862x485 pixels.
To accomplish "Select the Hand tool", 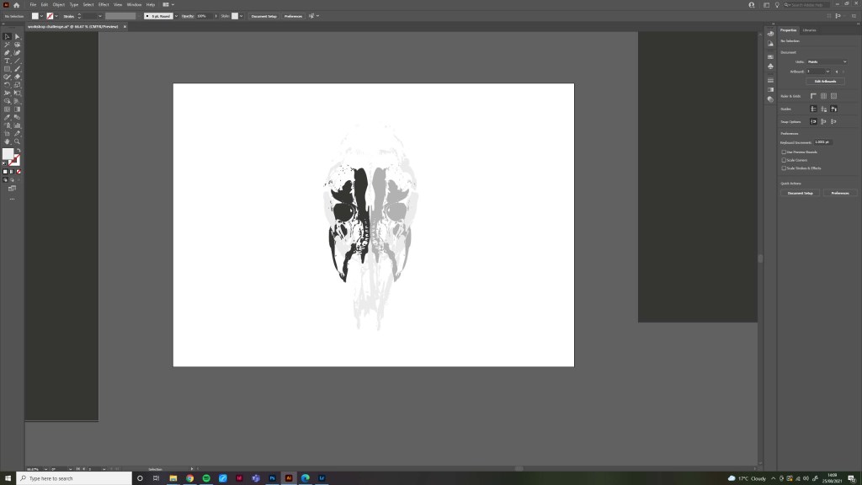I will click(x=8, y=141).
